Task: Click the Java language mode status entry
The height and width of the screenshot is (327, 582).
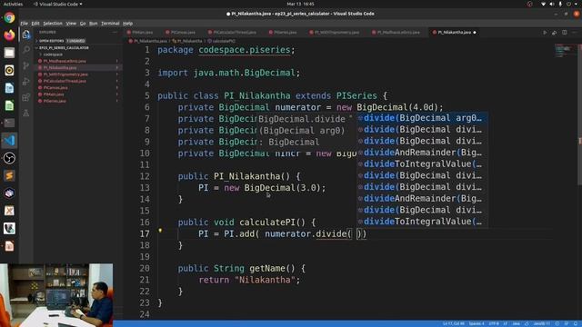Action: [x=516, y=323]
